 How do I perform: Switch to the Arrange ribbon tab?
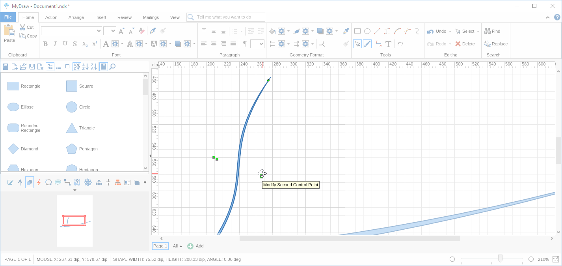[76, 17]
